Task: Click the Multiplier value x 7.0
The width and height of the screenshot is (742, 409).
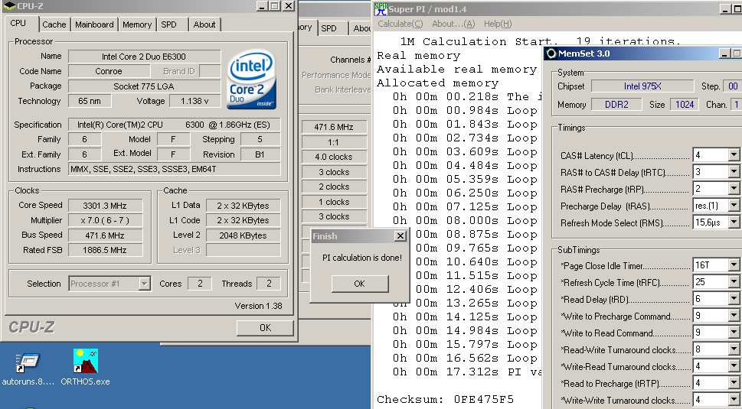Action: pyautogui.click(x=105, y=221)
